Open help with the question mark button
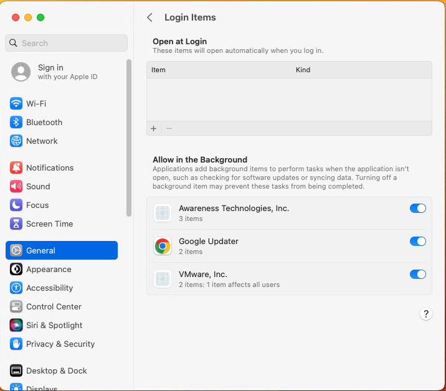The image size is (446, 391). [x=426, y=314]
